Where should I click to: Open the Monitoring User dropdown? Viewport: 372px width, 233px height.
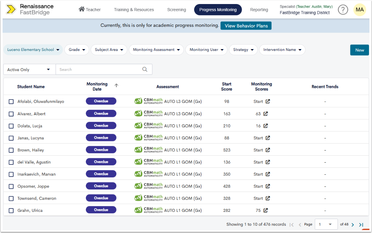207,50
